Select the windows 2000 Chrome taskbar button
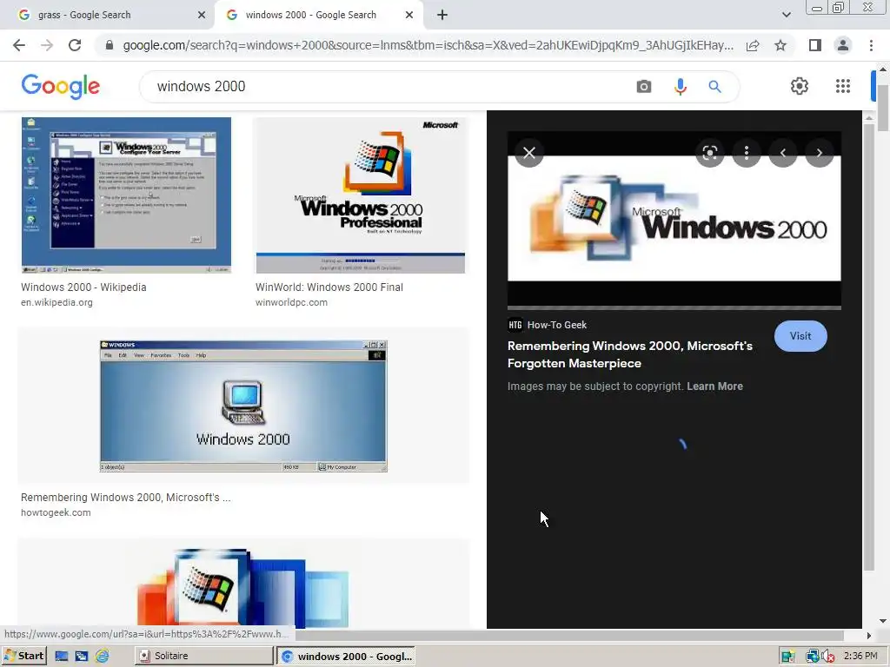Image resolution: width=890 pixels, height=667 pixels. pos(346,657)
